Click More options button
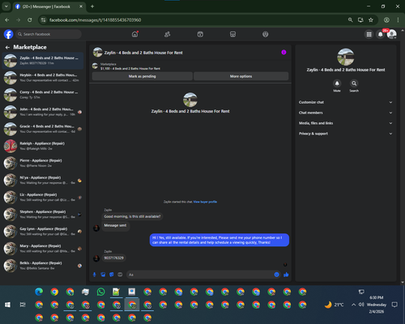 (x=241, y=76)
